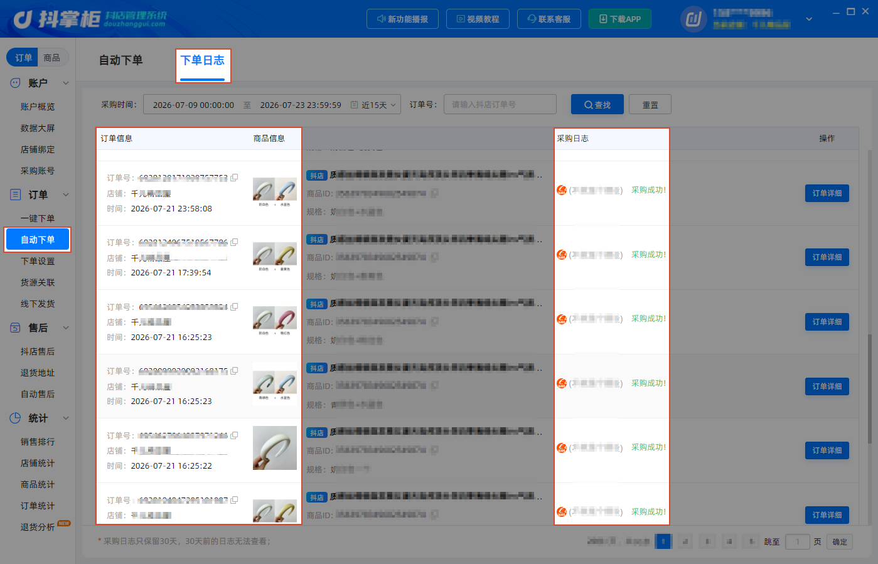Open 下单设置 in the sidebar
This screenshot has width=878, height=564.
[x=38, y=261]
